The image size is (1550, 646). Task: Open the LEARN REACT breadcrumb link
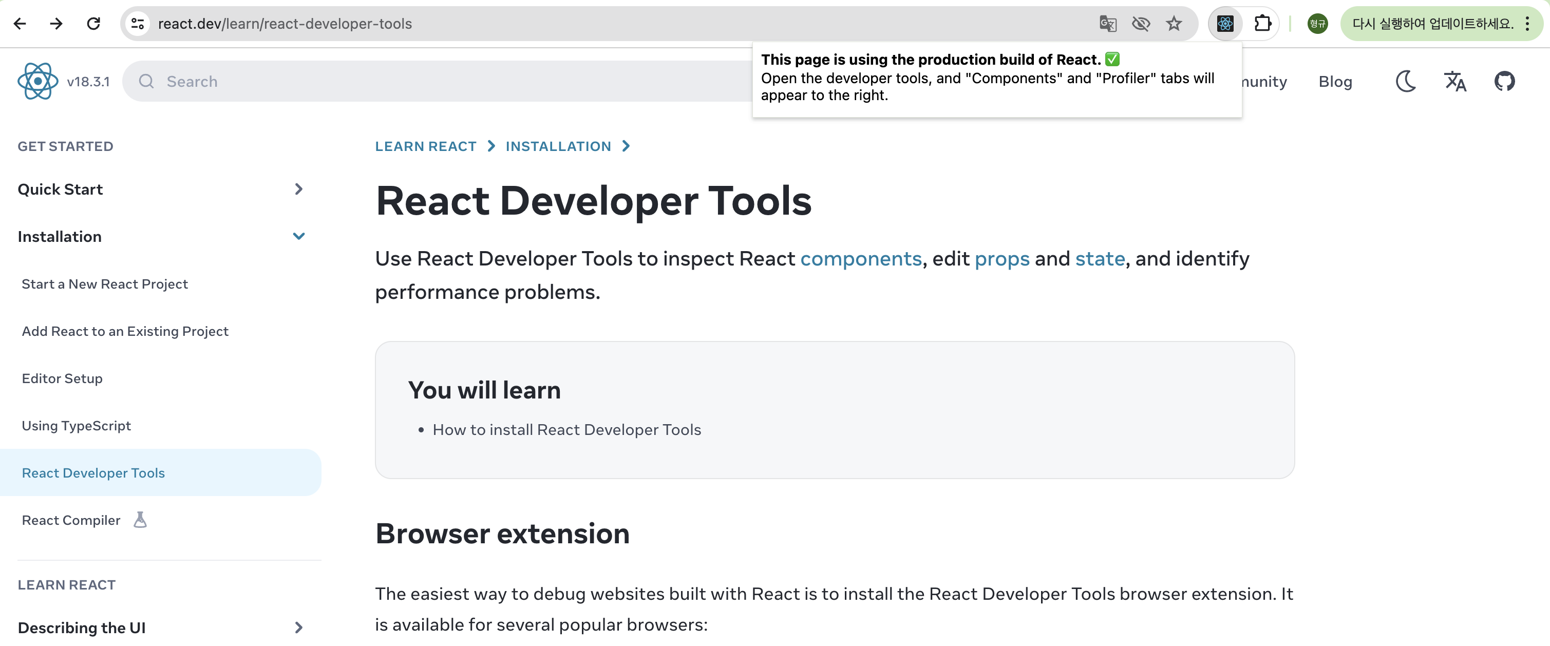point(425,146)
